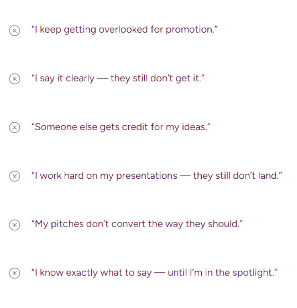Screen dimensions: 297x308
Task: Click the X icon beside 'My pitches don't convert'
Action: pyautogui.click(x=14, y=225)
